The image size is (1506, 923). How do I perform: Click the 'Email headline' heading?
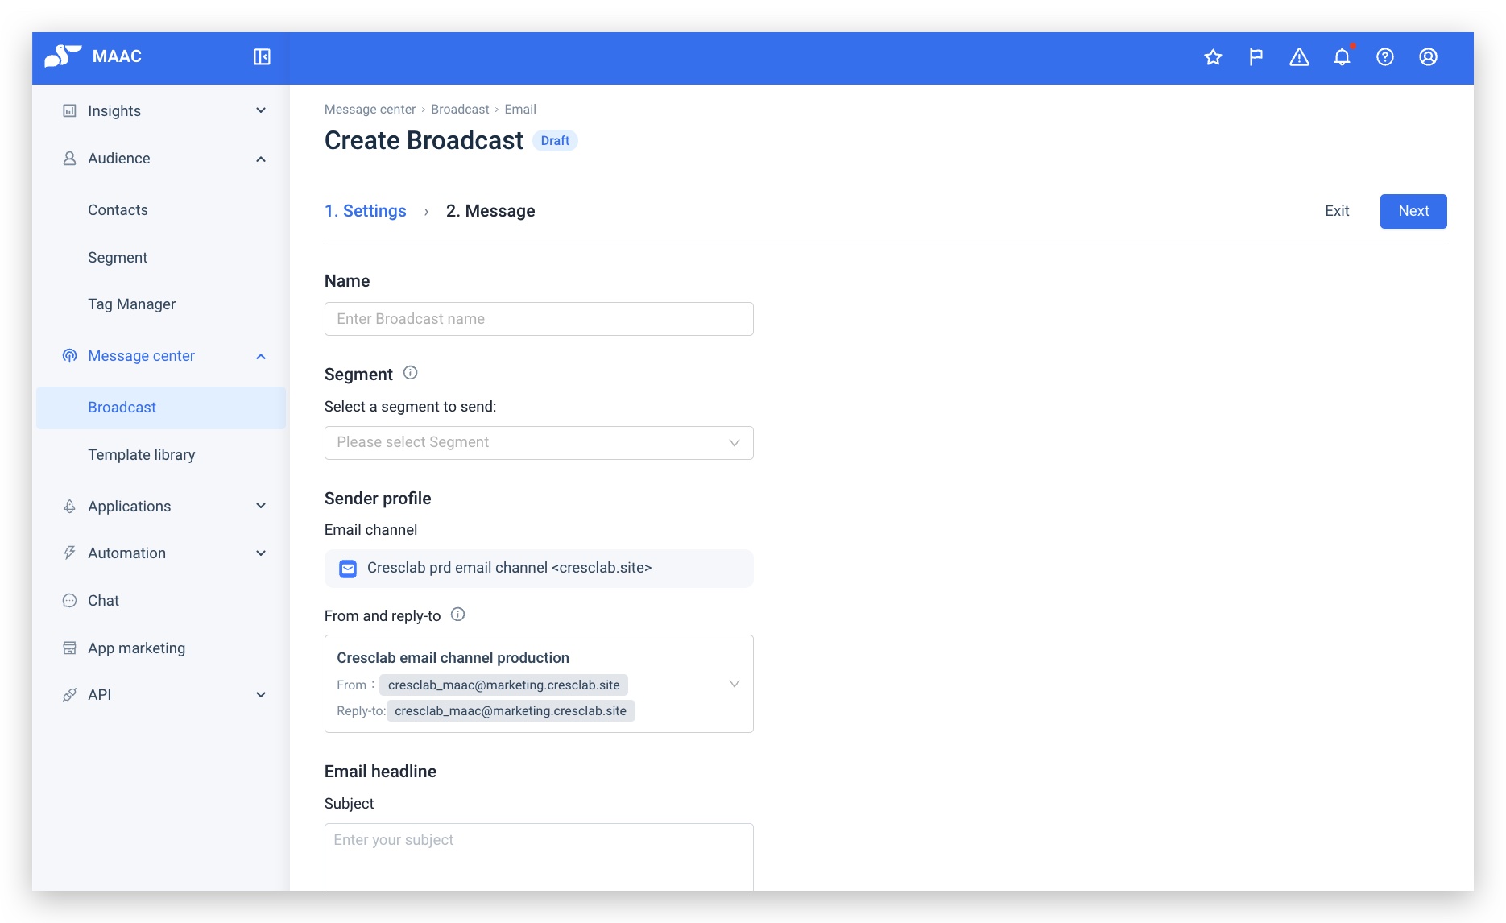pos(380,772)
